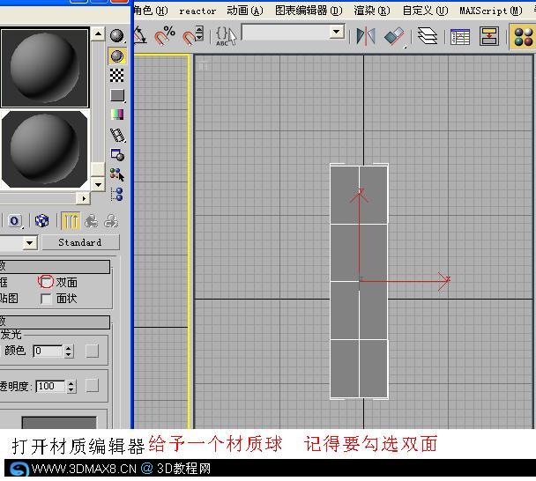
Task: Toggle the checkered Background icon
Action: [117, 75]
